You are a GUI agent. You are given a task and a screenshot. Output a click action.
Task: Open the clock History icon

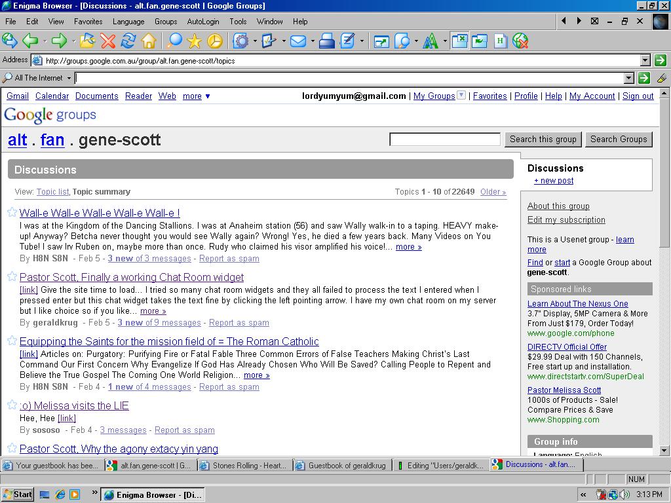215,41
